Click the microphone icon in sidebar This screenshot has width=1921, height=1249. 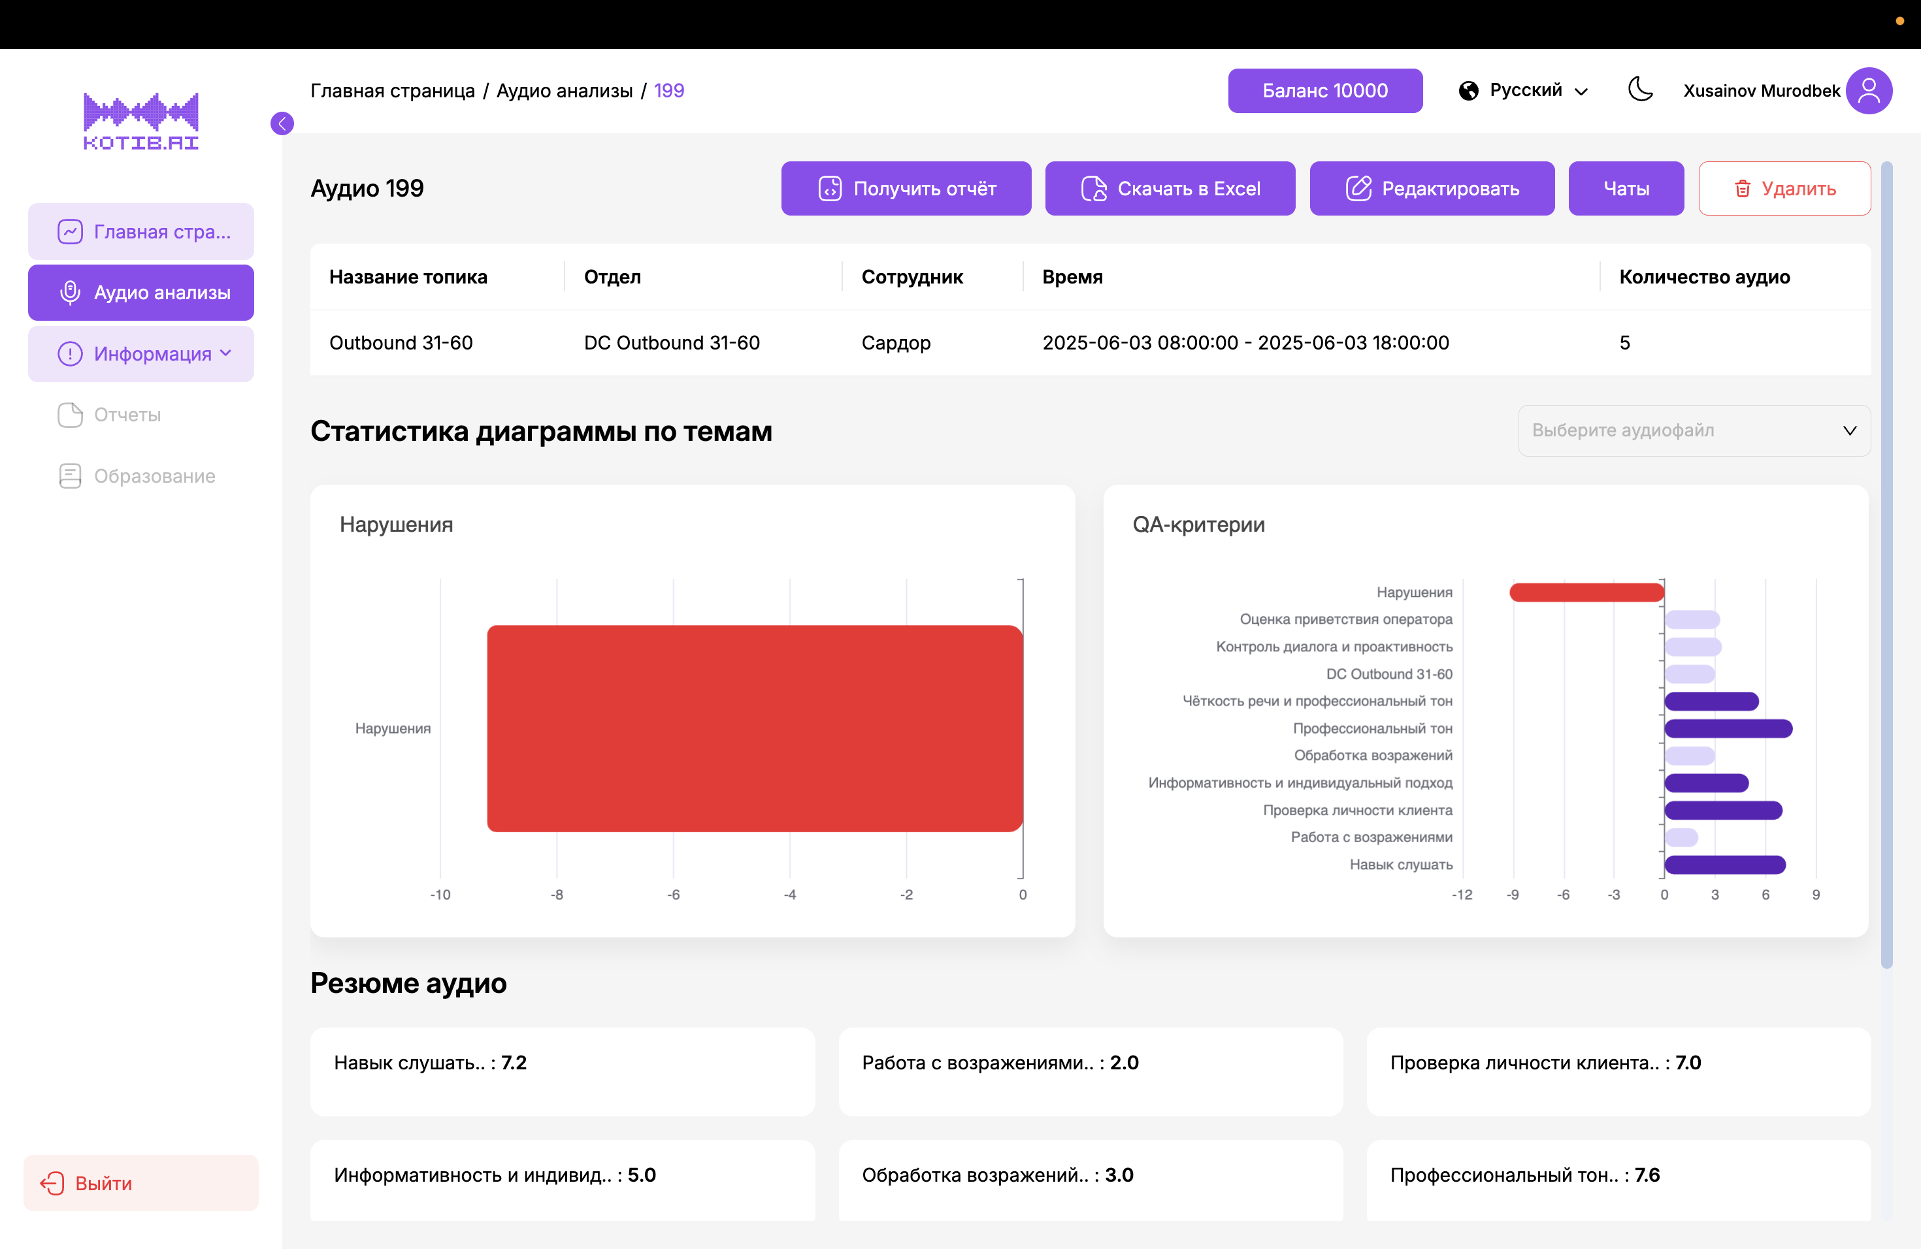[x=70, y=292]
